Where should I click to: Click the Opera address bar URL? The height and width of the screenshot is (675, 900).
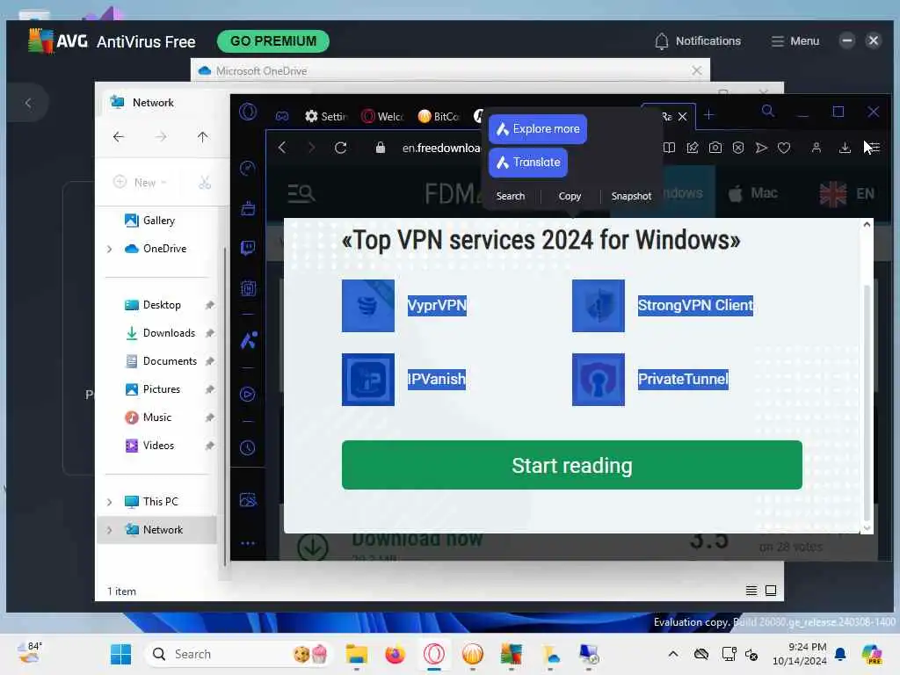441,148
